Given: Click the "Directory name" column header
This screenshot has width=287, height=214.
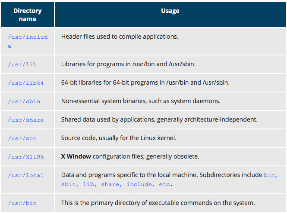Looking at the screenshot, I should tap(27, 15).
